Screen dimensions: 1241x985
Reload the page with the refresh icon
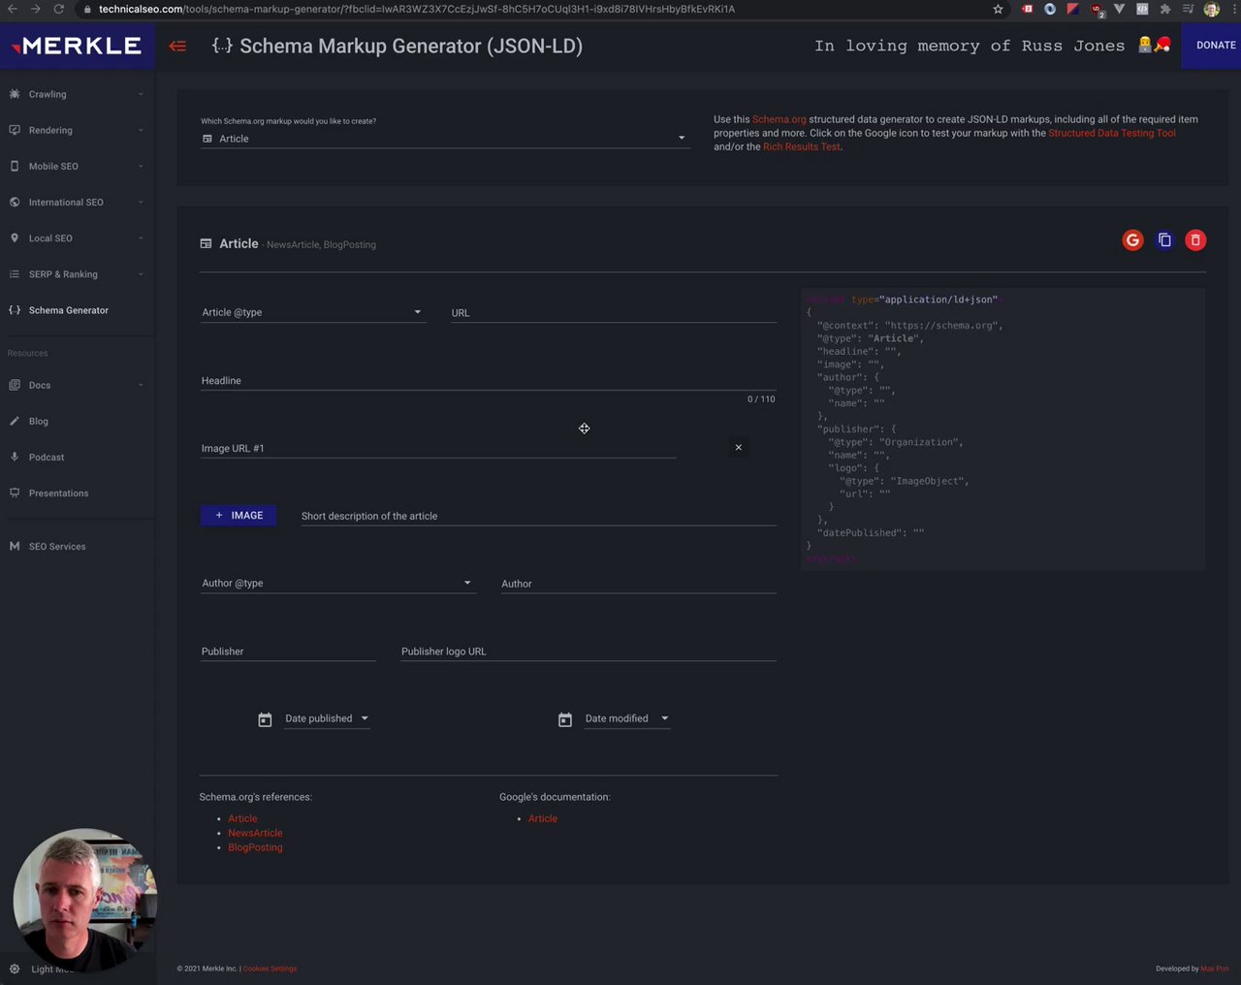58,9
